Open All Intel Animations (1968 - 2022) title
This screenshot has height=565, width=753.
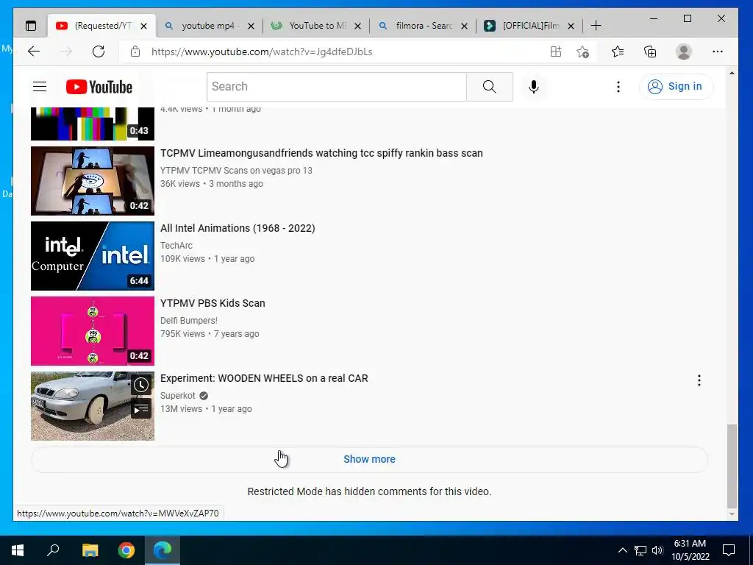(238, 228)
